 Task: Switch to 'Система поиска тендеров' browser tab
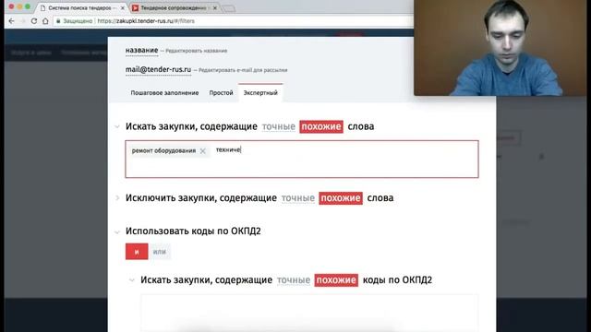tap(81, 8)
